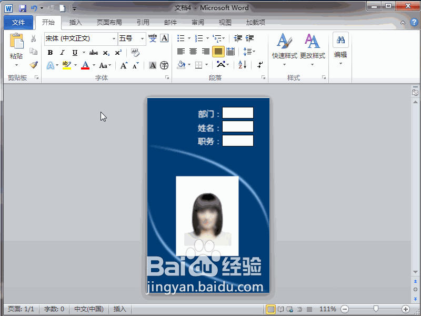Click the decrease indent icon
Viewport: 421px width, 316px height.
237,38
